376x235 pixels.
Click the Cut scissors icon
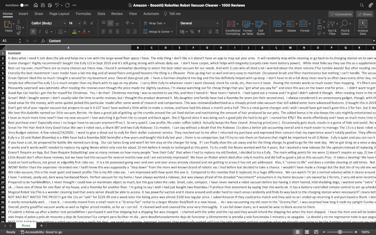(18, 22)
